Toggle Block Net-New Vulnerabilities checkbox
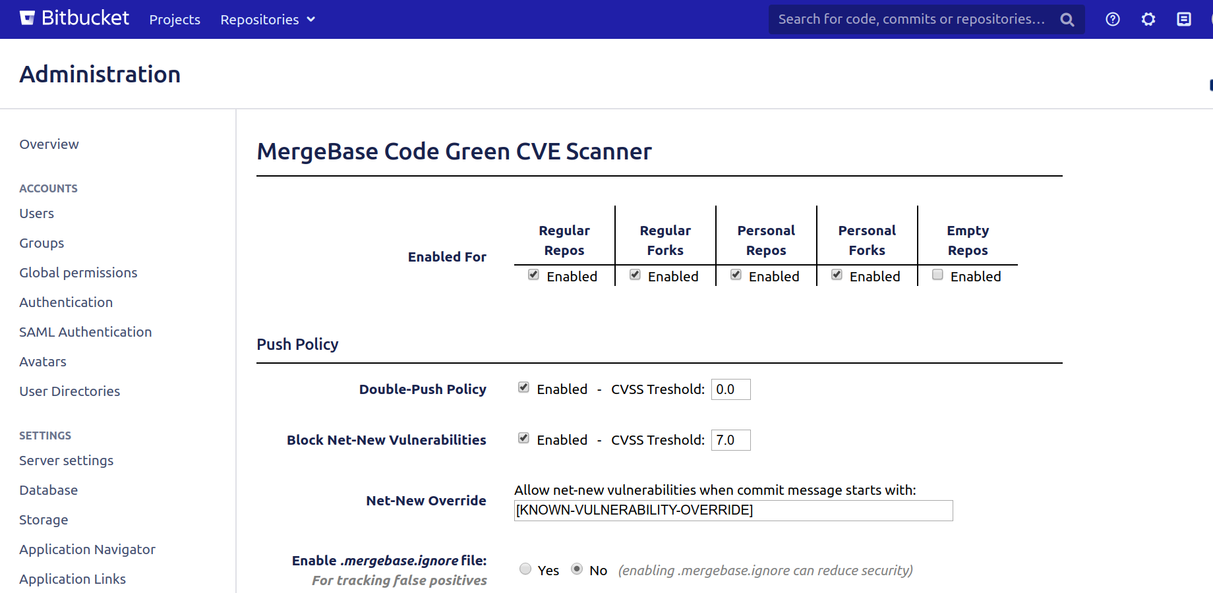This screenshot has height=593, width=1213. pos(523,438)
